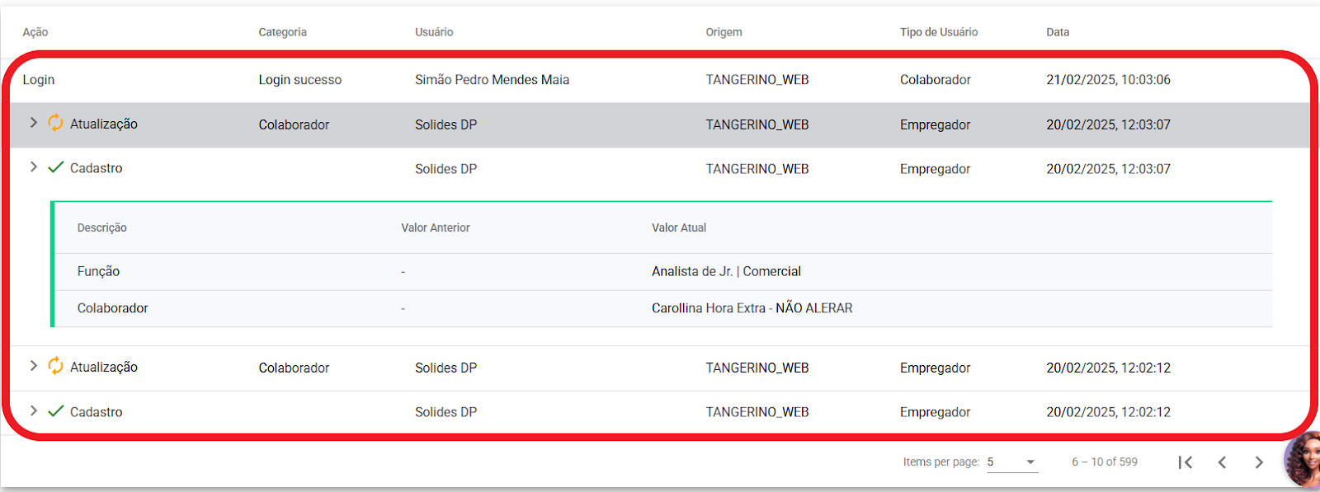Click the Tipo de Usuário column header
This screenshot has height=492, width=1320.
coord(939,32)
